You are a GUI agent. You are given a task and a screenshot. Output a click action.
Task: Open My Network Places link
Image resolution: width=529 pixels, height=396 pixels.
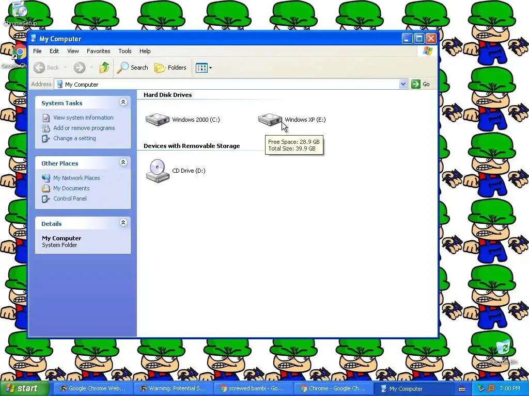click(76, 178)
